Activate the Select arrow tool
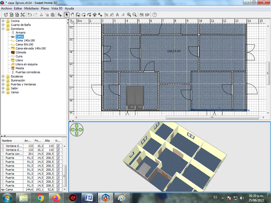 point(66,15)
